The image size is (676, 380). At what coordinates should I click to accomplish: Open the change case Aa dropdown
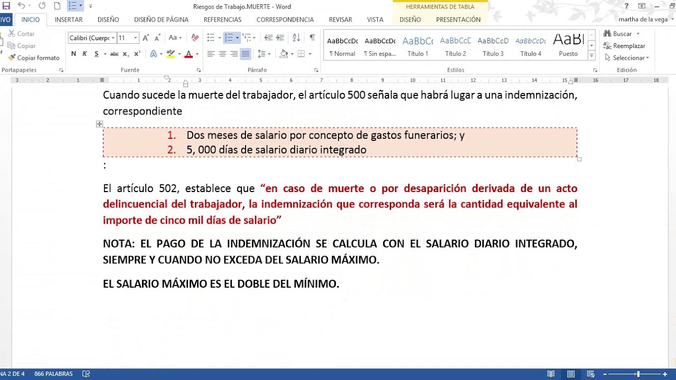[175, 38]
